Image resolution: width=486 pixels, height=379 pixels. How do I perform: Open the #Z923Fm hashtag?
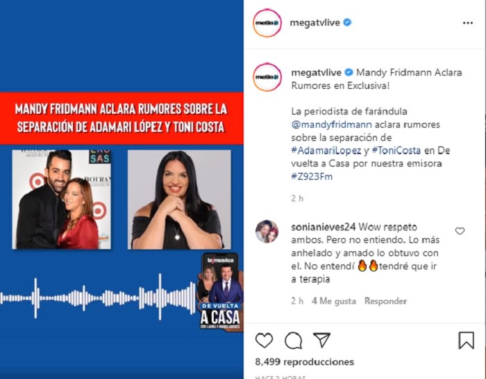point(312,176)
